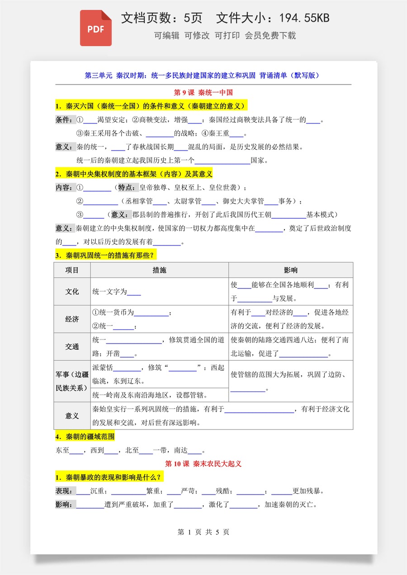407x575 pixels.
Task: Click the '表现:' label in lesson 10
Action: coord(65,491)
